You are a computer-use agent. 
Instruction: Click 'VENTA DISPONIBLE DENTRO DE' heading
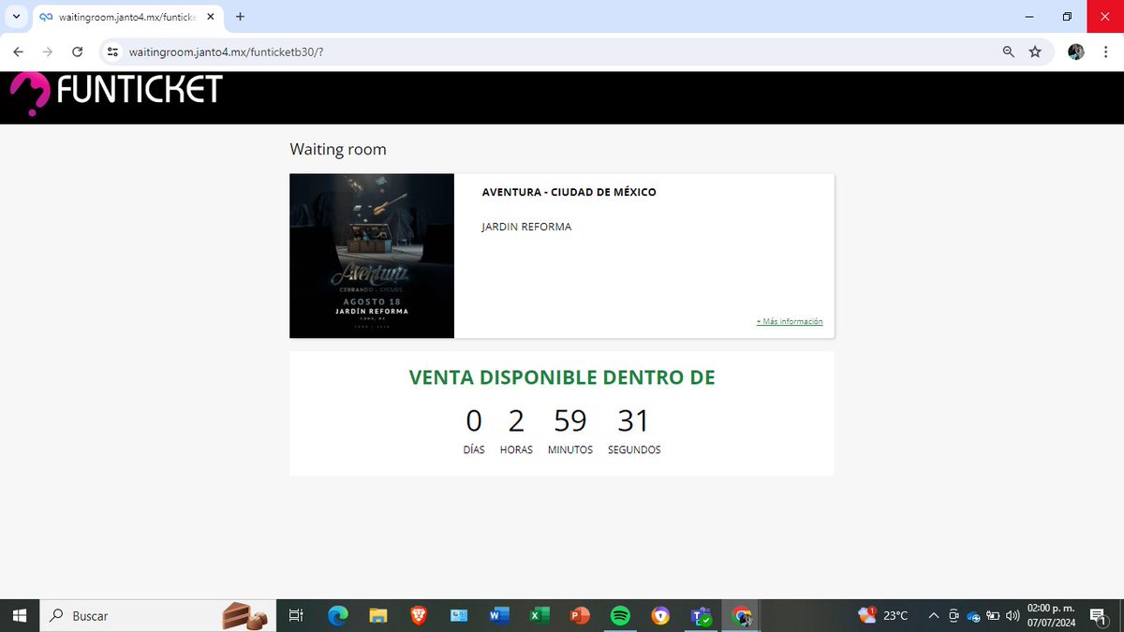[x=562, y=377]
